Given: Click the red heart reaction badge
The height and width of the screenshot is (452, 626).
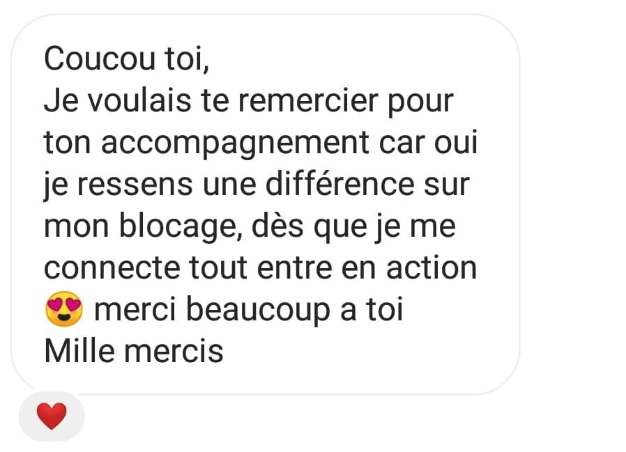Looking at the screenshot, I should tap(52, 416).
